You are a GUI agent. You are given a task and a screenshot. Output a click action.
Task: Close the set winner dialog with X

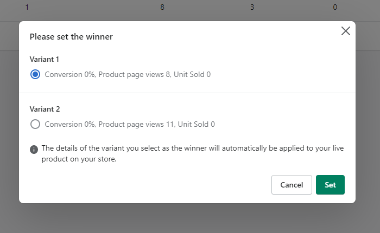coord(346,31)
